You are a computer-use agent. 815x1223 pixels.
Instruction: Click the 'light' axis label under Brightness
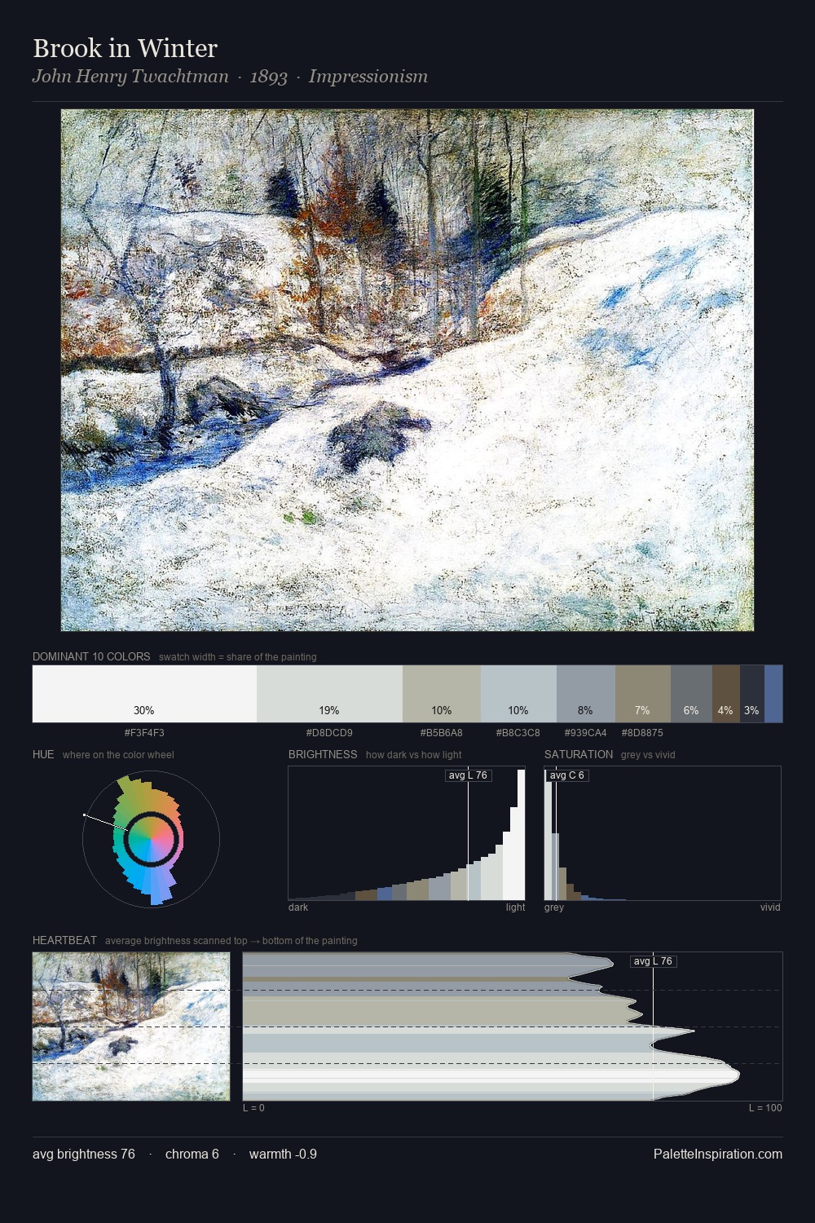[x=516, y=907]
